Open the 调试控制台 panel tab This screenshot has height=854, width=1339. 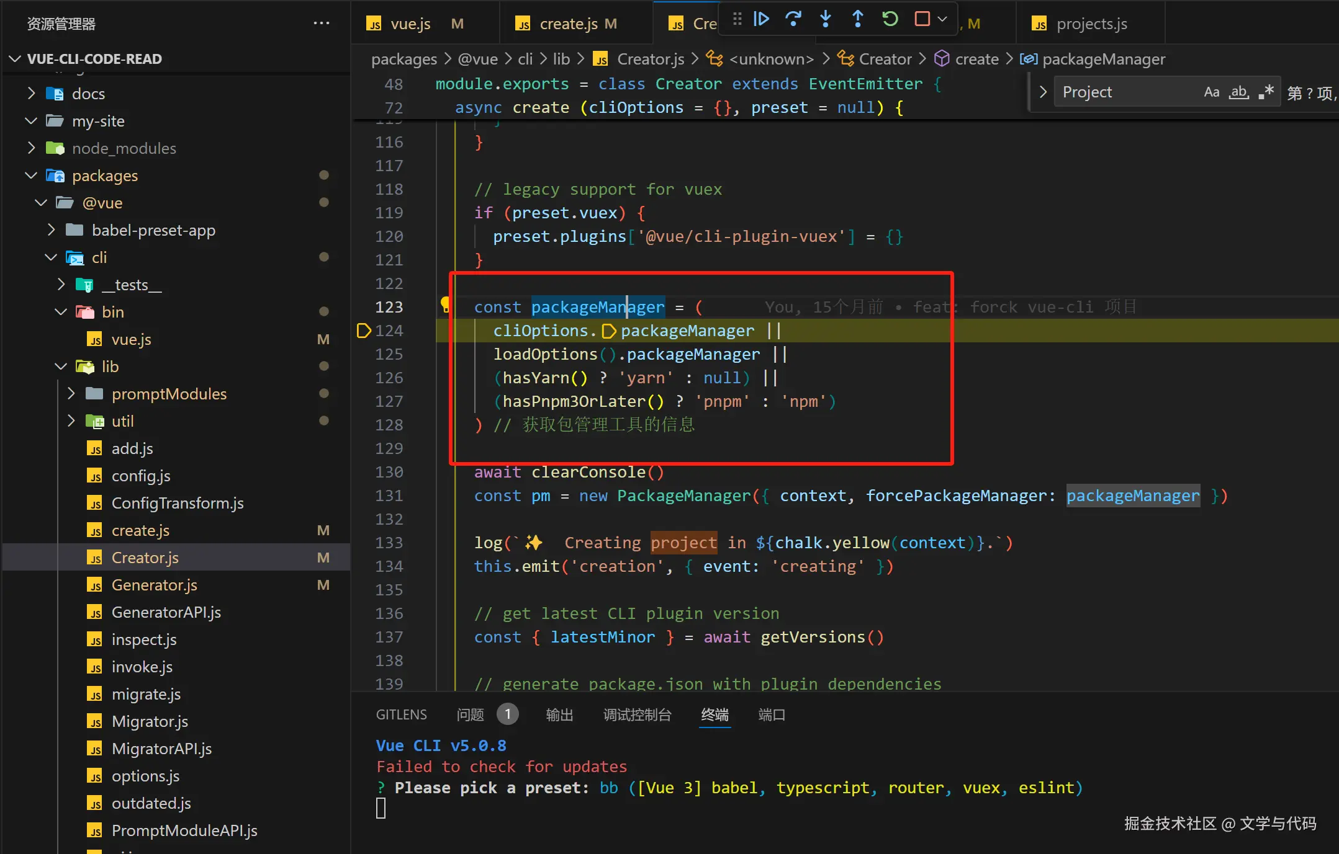[x=637, y=715]
